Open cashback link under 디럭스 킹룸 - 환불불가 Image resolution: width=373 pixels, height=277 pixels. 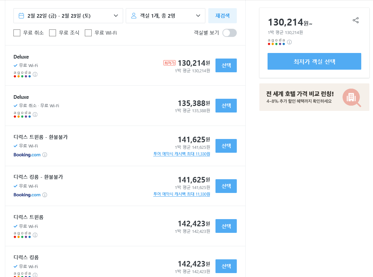click(181, 194)
